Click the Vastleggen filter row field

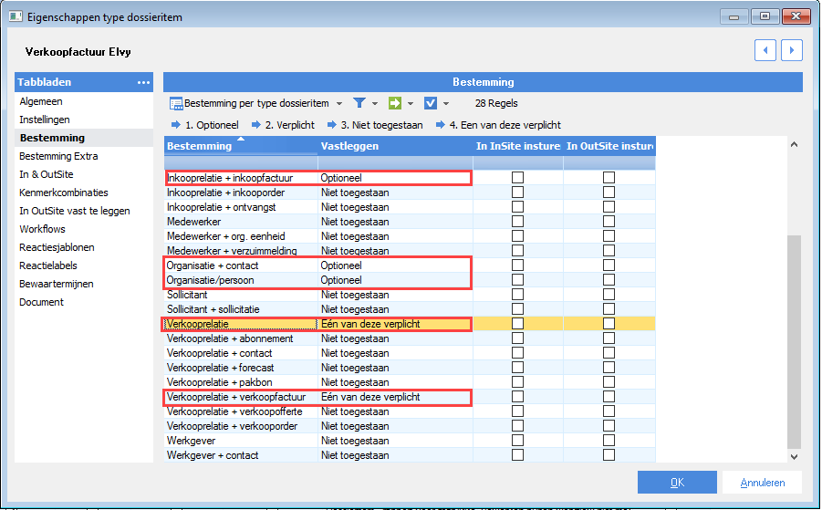[395, 163]
